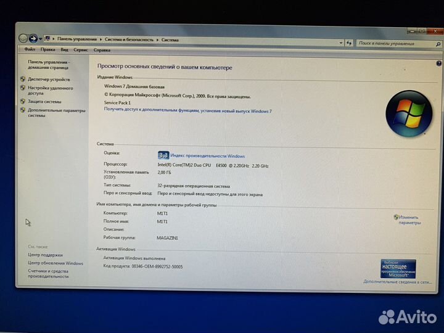The width and height of the screenshot is (444, 333).
Task: Click the shield icon beside 'Настройка удаленного доступа'
Action: coord(23,88)
